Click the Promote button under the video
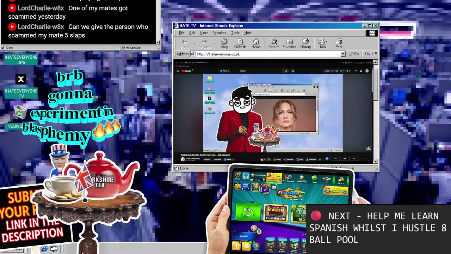 pos(289,159)
